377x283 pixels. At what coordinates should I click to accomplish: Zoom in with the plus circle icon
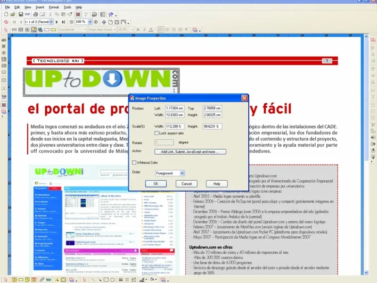click(x=96, y=22)
